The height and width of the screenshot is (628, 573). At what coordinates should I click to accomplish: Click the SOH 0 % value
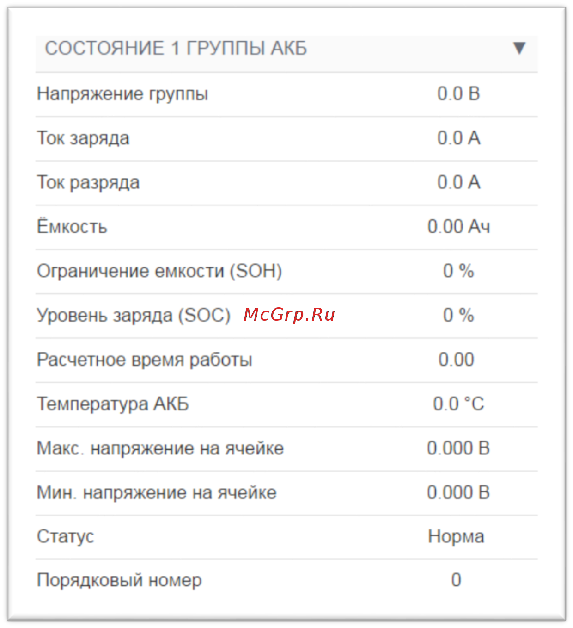coord(458,271)
